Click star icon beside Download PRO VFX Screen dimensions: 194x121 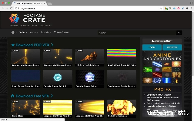(13, 45)
